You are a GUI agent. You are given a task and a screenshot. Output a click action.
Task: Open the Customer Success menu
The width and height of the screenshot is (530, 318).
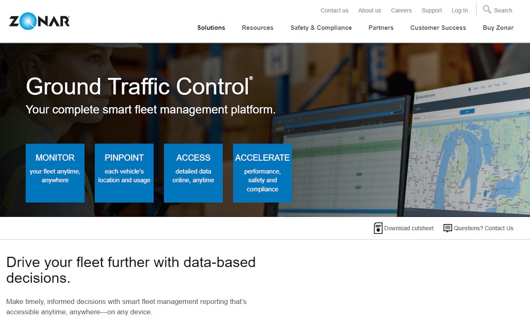click(x=438, y=27)
